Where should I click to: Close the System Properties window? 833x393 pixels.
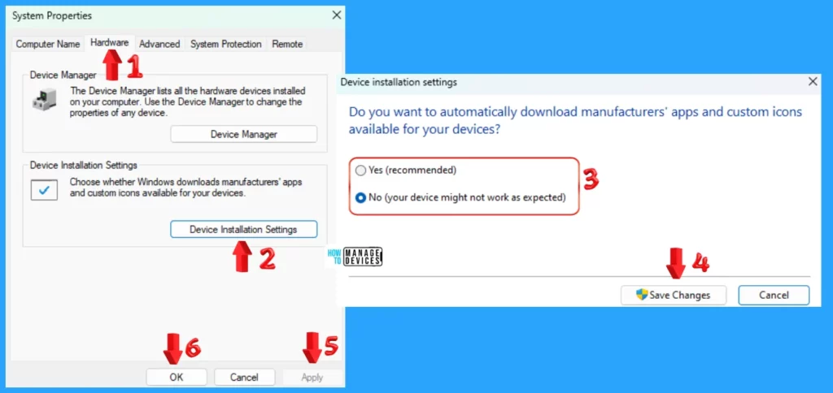click(x=336, y=15)
